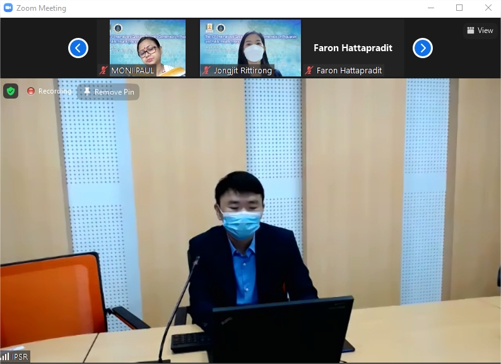Click Jongjit Rittirong's muted microphone icon
Screen dimensions: 501x364
pyautogui.click(x=206, y=71)
